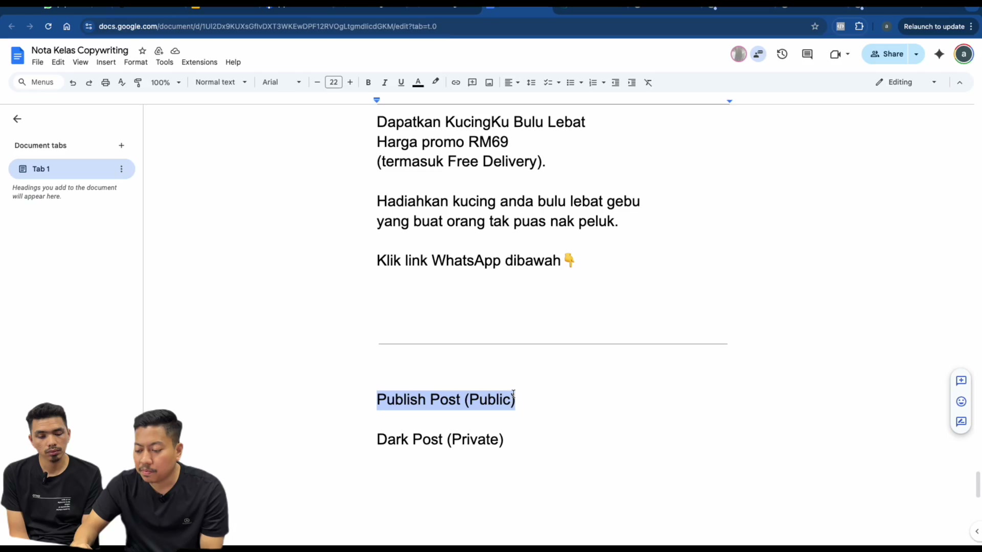Toggle Underline formatting
The image size is (982, 552).
pos(401,82)
